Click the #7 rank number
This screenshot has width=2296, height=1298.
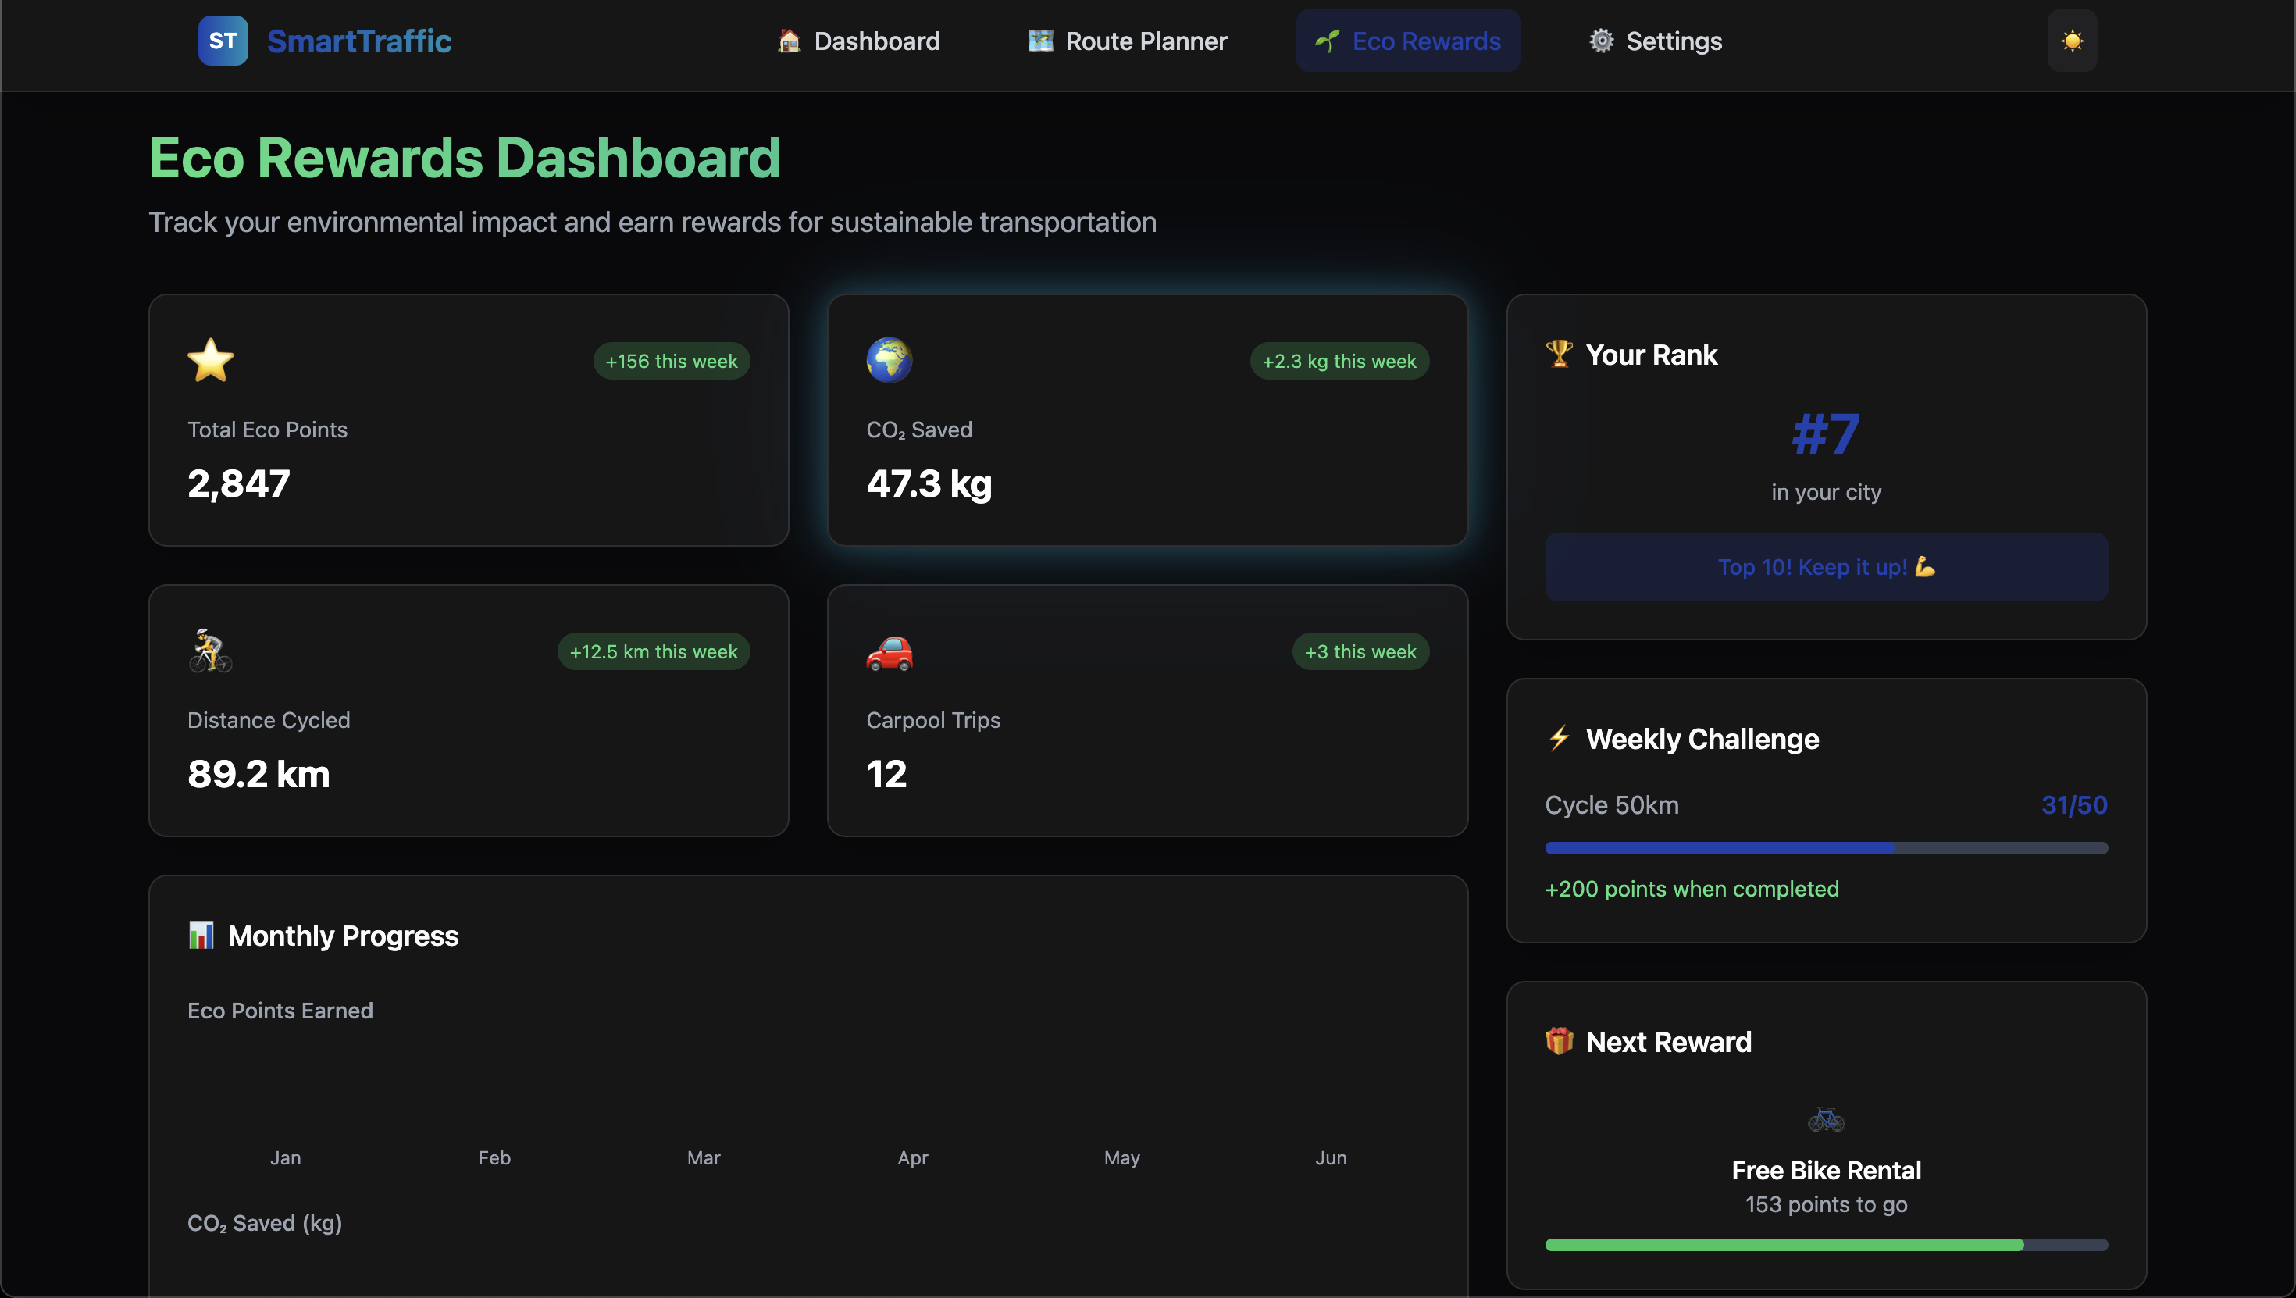coord(1825,434)
